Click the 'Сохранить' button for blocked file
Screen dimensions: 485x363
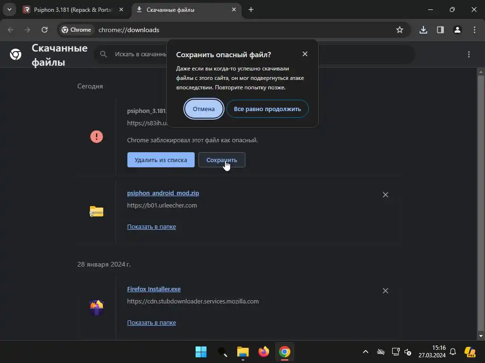coord(222,160)
